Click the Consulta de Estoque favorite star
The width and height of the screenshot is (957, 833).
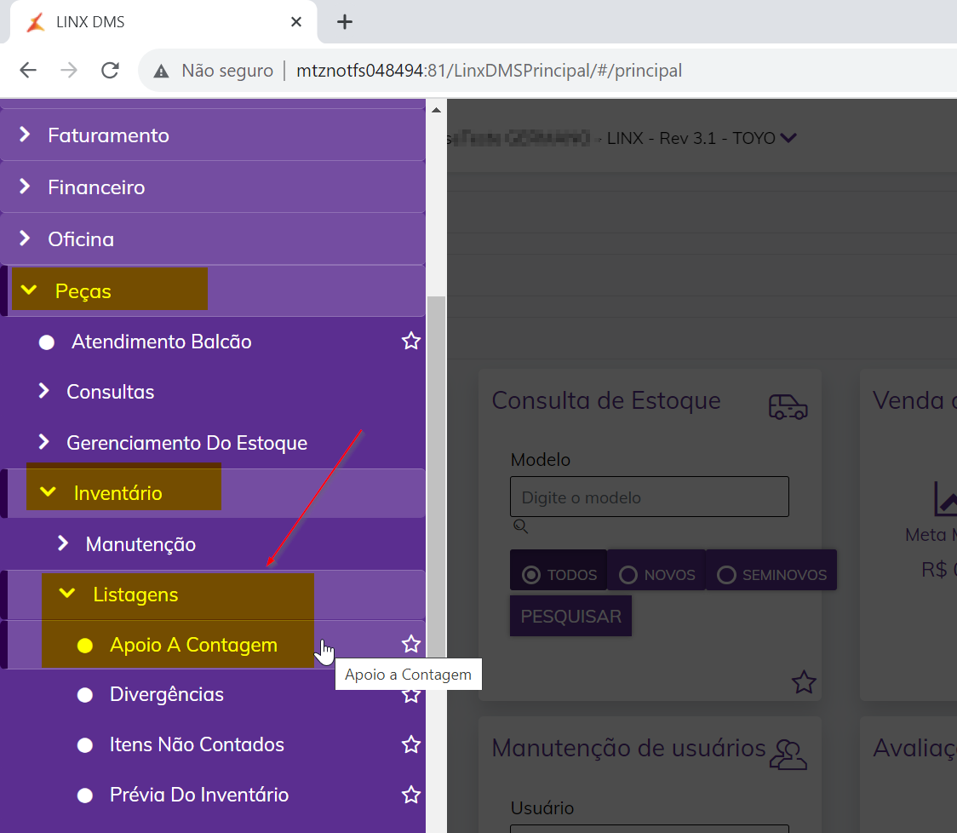tap(803, 682)
